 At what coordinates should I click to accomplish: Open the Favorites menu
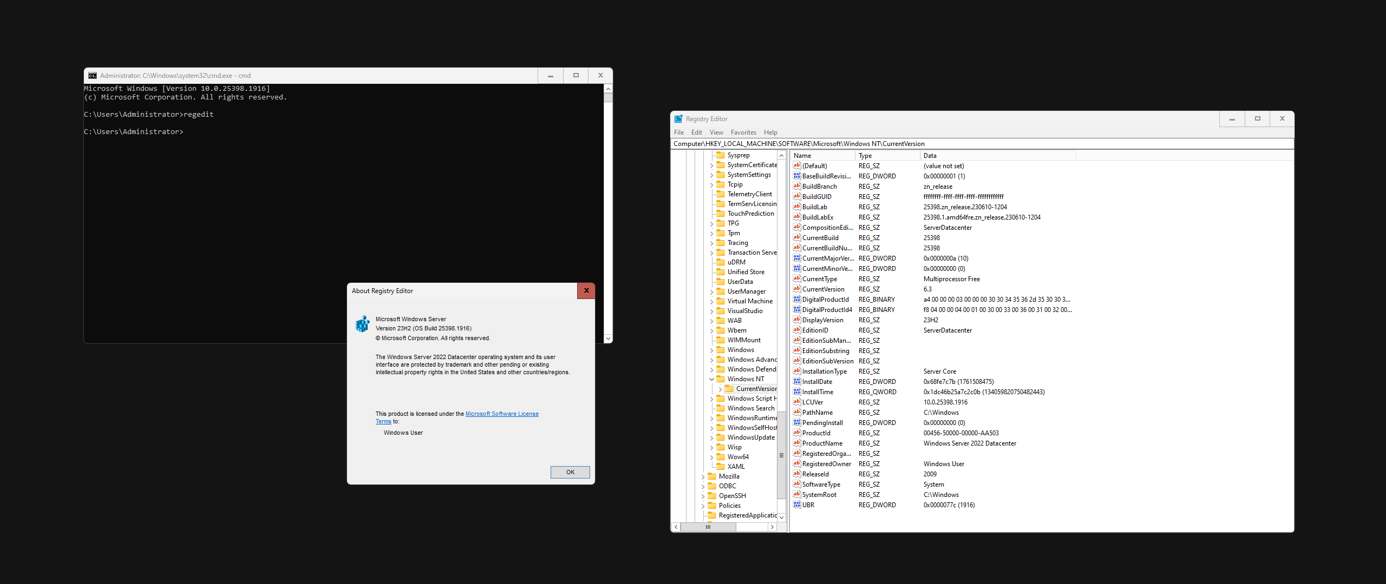[x=743, y=132]
